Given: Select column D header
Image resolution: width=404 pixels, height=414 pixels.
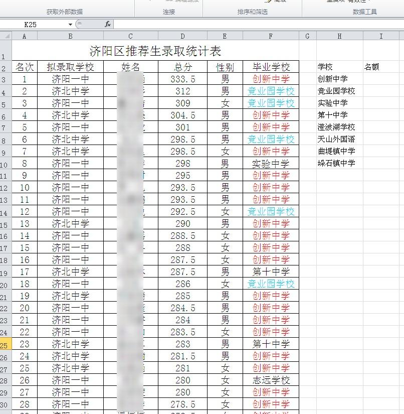Looking at the screenshot, I should [x=182, y=36].
